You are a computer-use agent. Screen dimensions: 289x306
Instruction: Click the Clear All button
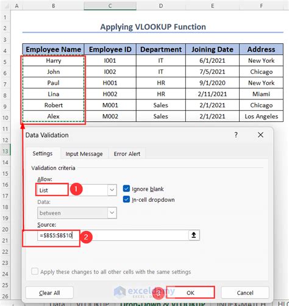pos(49,293)
